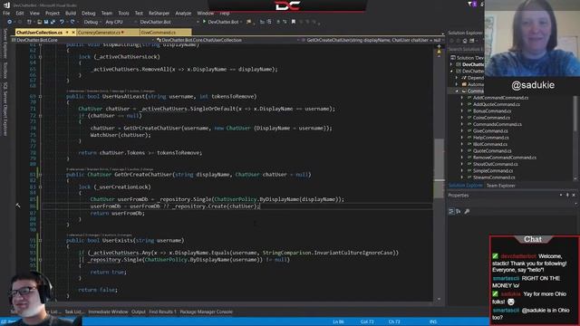
Task: Click the Open File toolbar icon
Action: [39, 22]
